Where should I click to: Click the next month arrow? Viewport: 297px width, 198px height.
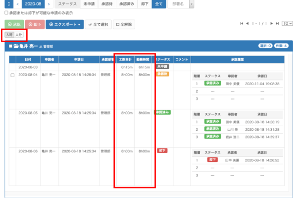(x=49, y=4)
